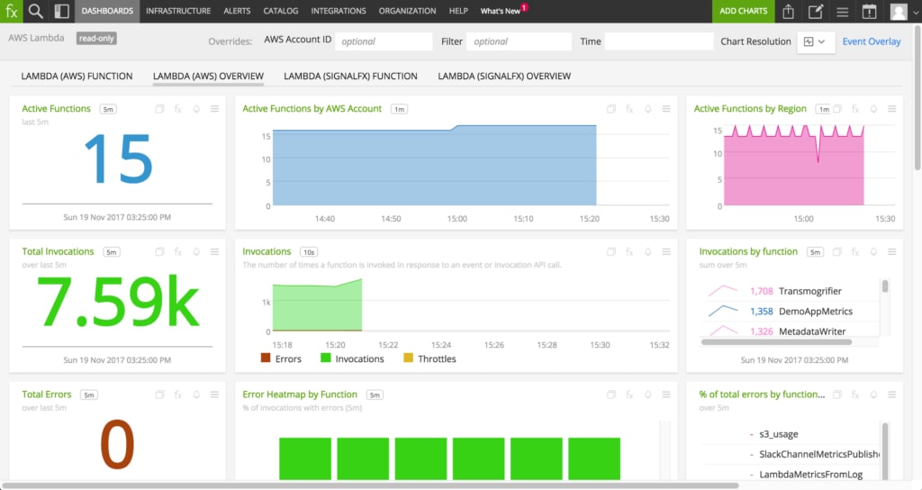The image size is (922, 490).
Task: Click the Add Charts button
Action: [743, 11]
